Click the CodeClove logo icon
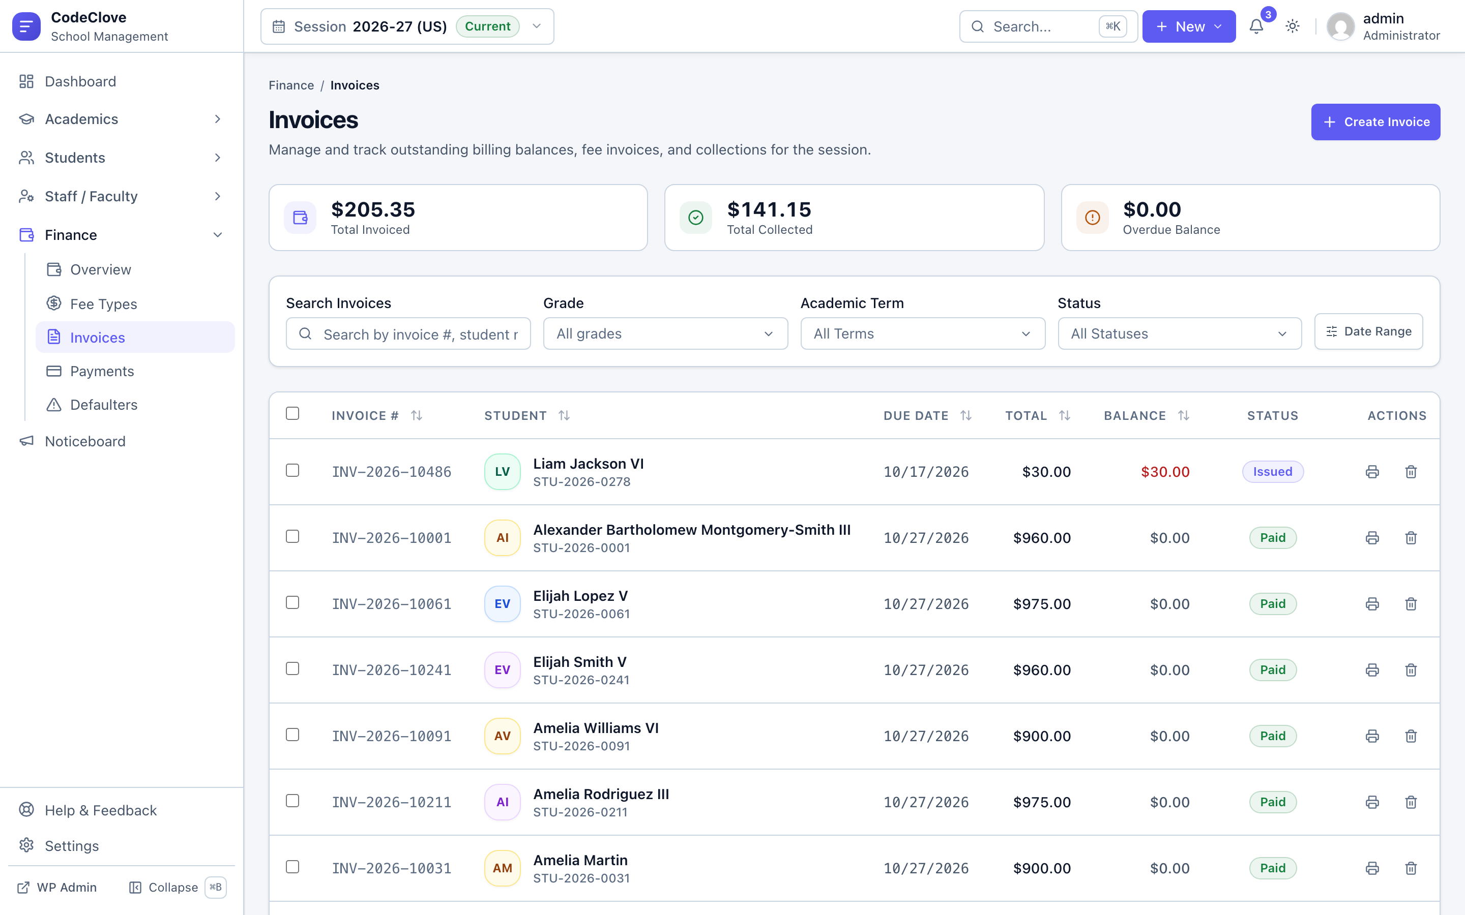Viewport: 1465px width, 915px height. click(26, 26)
